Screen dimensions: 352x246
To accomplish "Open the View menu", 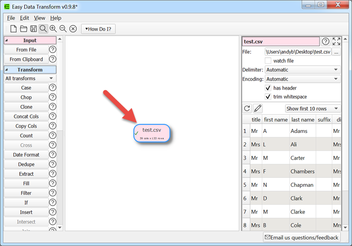I will [39, 18].
